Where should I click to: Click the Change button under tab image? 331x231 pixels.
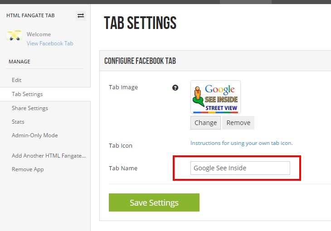(205, 123)
